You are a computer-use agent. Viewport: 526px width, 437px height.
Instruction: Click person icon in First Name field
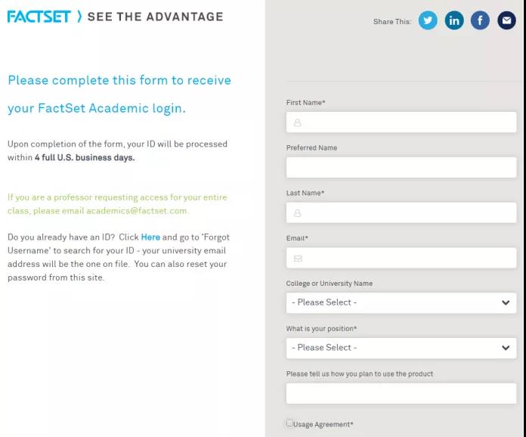click(298, 122)
